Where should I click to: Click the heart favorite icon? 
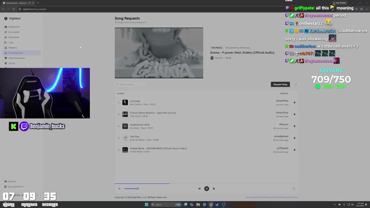coord(294,189)
